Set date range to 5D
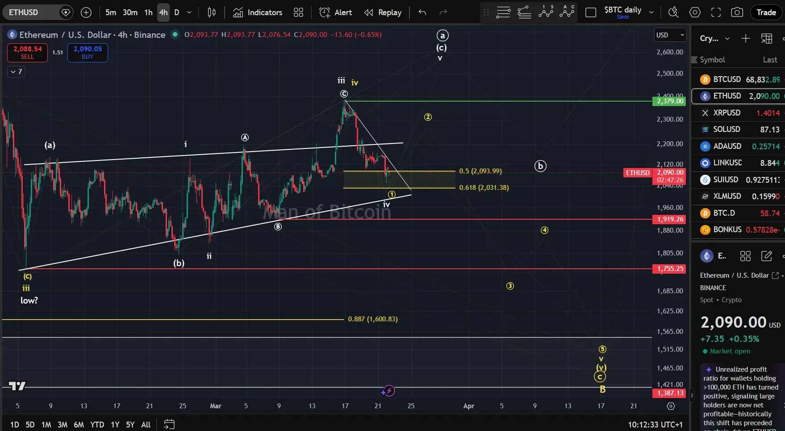Screen dimensions: 785x431 [x=30, y=424]
